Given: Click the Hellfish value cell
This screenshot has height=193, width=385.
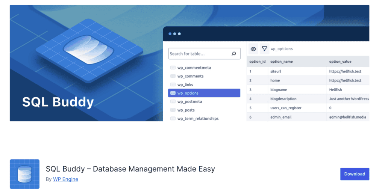Looking at the screenshot, I should pyautogui.click(x=348, y=90).
